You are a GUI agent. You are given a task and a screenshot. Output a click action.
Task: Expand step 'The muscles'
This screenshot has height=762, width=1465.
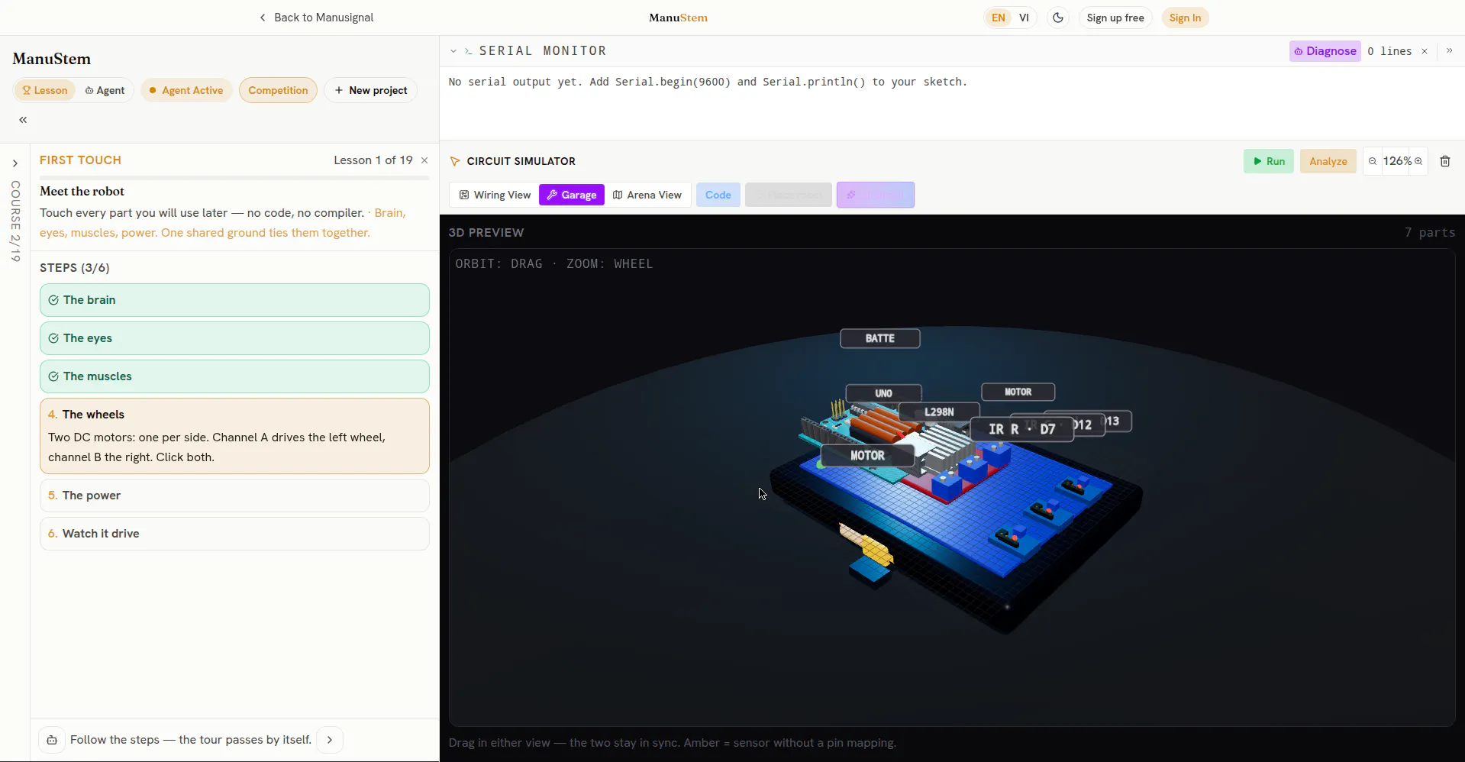pyautogui.click(x=234, y=376)
